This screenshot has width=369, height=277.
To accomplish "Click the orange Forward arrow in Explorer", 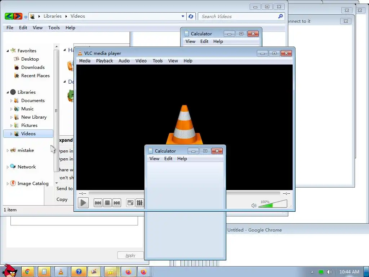I will point(18,16).
